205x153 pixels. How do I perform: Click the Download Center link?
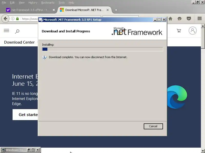(x=19, y=42)
